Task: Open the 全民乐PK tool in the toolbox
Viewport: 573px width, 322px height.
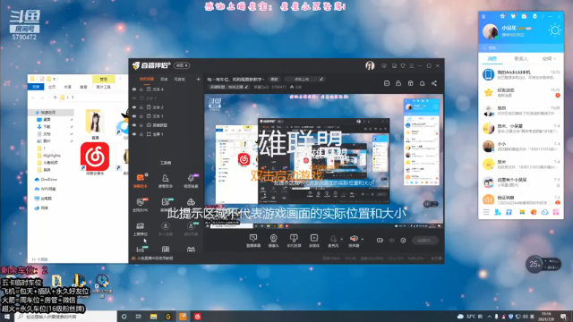Action: tap(141, 205)
